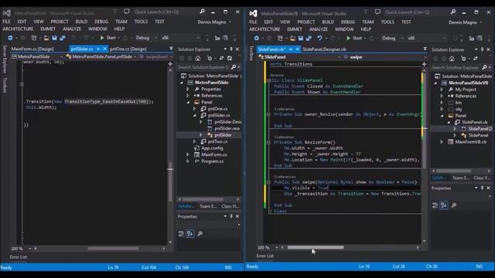
Task: Switch to SlidePanel.Designer.vb tab
Action: click(324, 49)
